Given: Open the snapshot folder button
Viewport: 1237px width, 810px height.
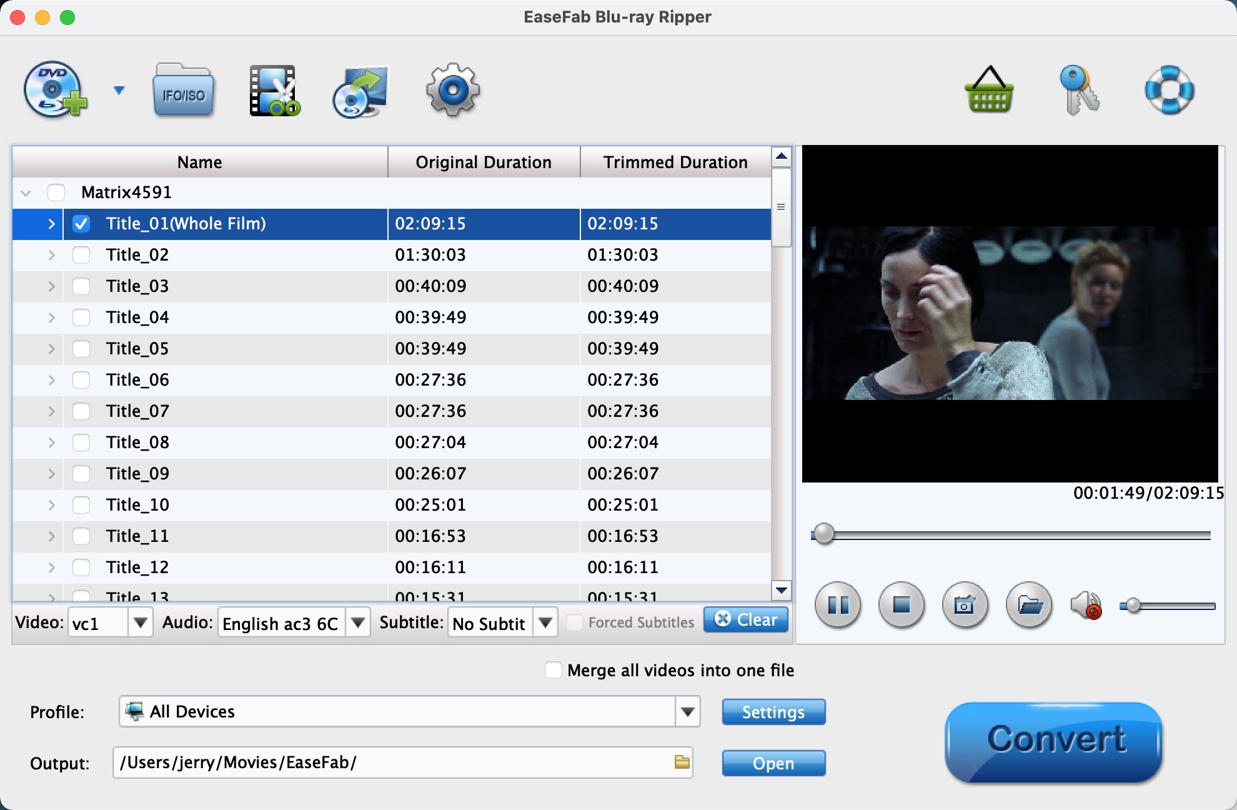Looking at the screenshot, I should (x=1029, y=605).
